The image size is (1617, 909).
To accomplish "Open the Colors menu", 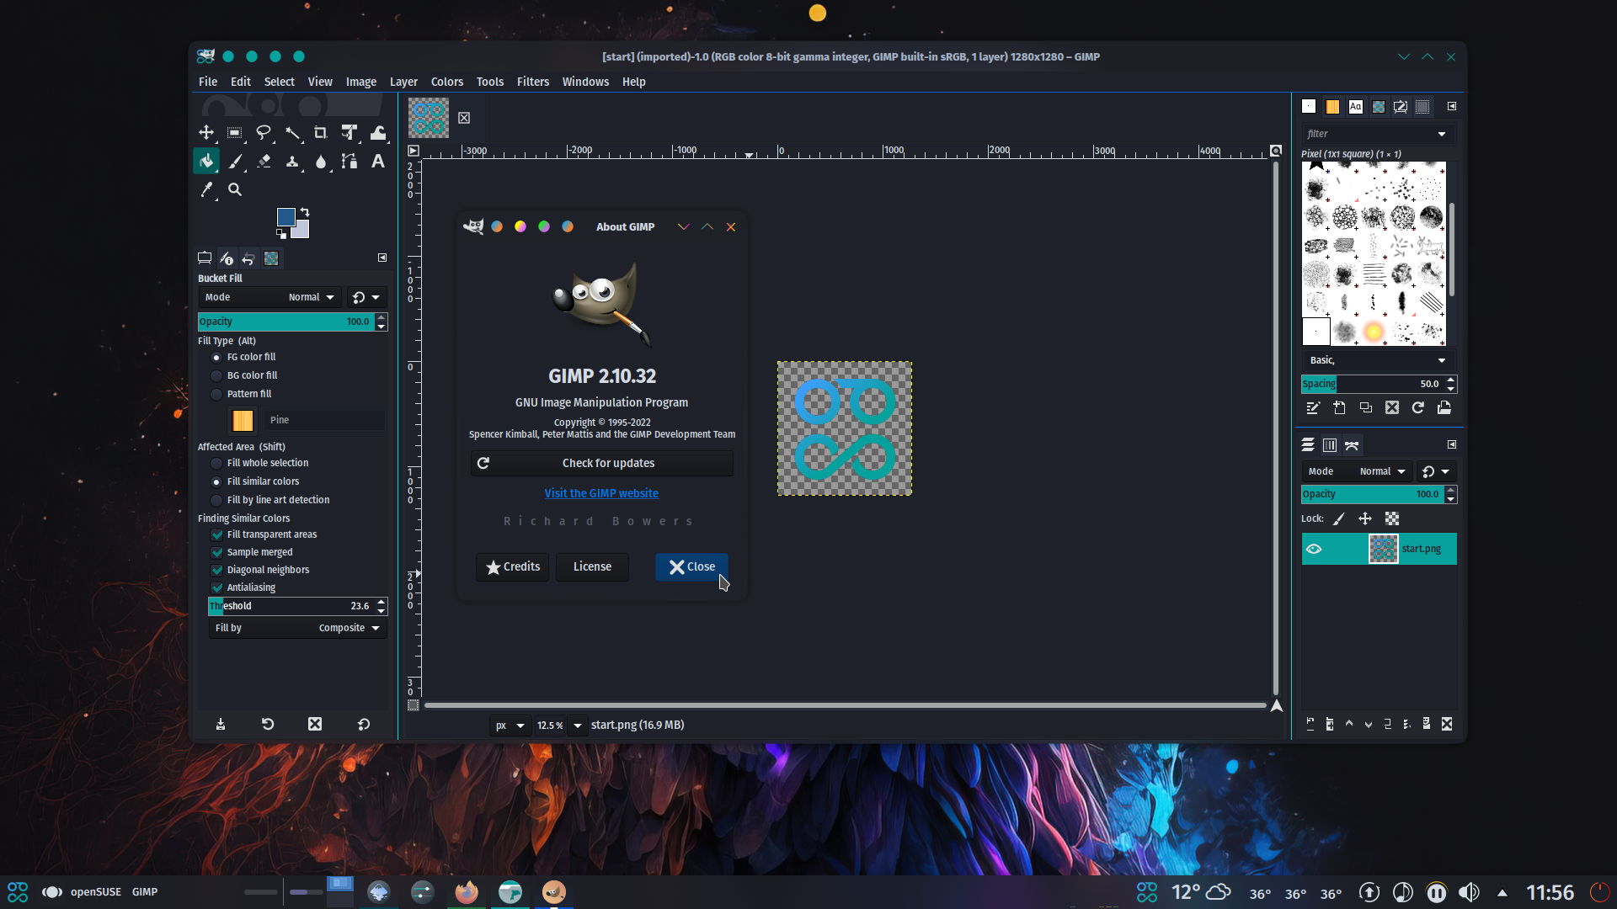I will pyautogui.click(x=447, y=82).
